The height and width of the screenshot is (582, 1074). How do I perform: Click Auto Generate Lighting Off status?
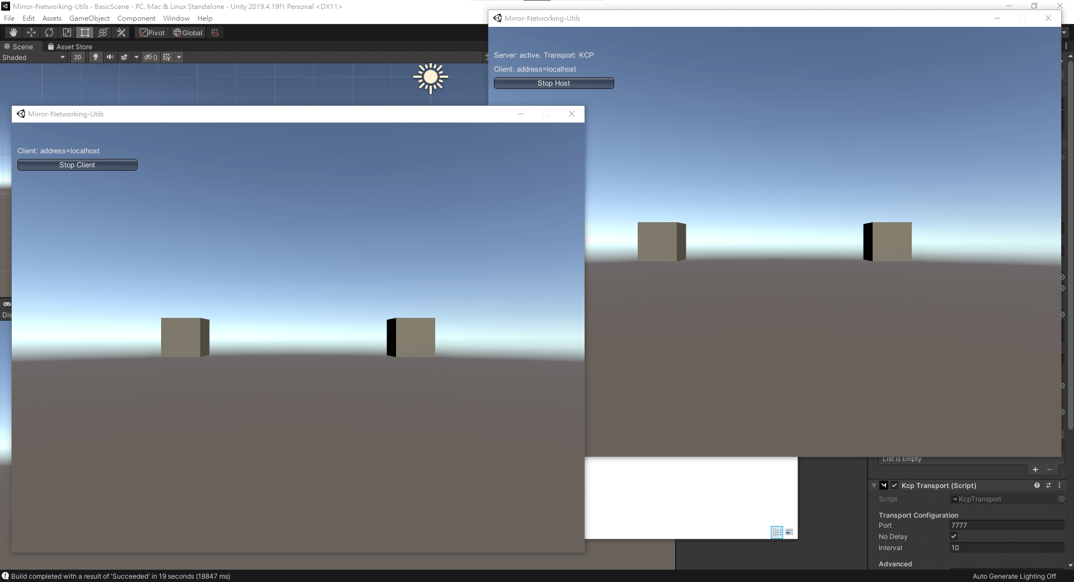pyautogui.click(x=1014, y=576)
